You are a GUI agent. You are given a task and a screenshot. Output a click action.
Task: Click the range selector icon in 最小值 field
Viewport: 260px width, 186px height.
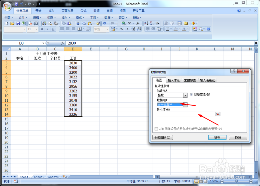218,114
